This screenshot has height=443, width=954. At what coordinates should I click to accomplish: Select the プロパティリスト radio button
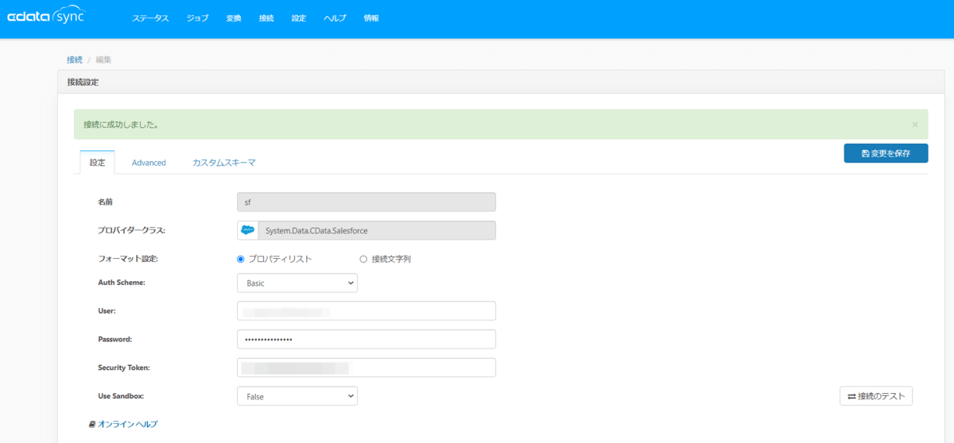pos(241,259)
